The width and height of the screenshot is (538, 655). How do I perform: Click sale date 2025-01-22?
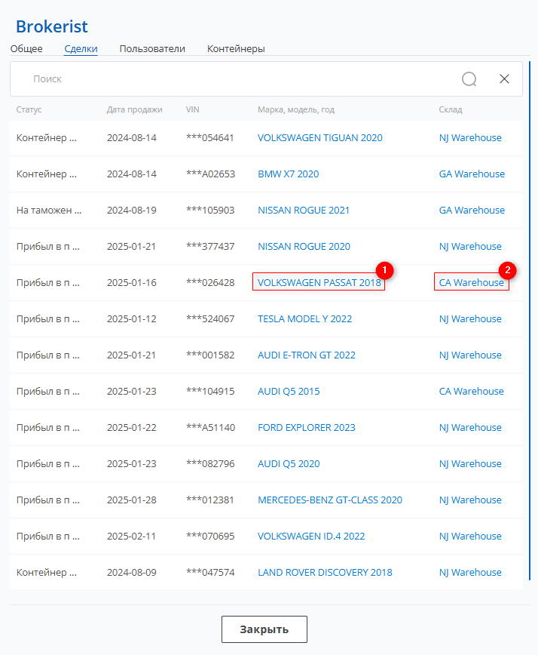point(131,428)
